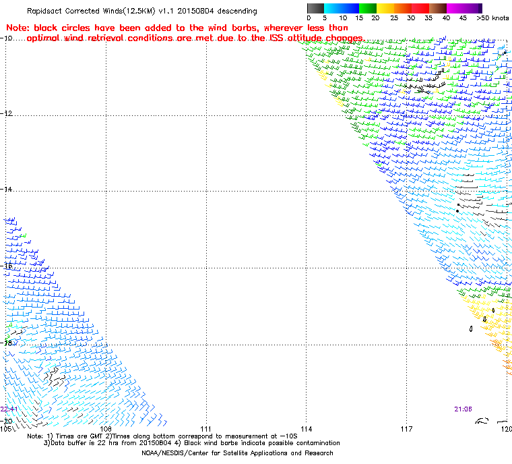
Task: Click the brown 35-40 knots legend segment
Action: pos(438,8)
